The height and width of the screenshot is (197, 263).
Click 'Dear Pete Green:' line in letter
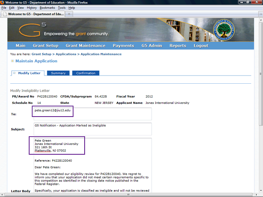click(48, 167)
